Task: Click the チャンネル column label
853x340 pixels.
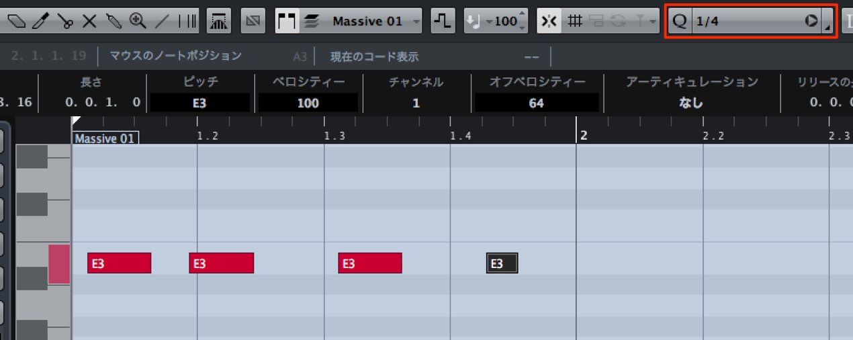Action: coord(416,82)
